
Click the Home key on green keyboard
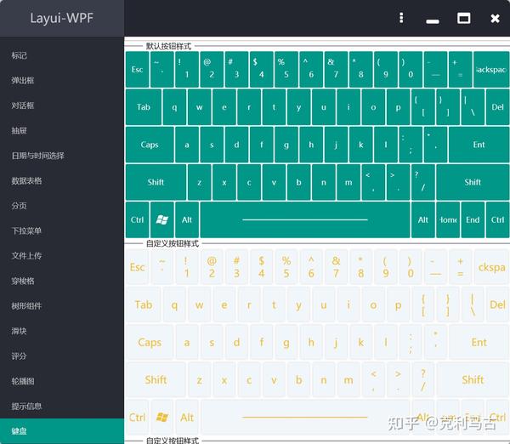click(x=448, y=219)
